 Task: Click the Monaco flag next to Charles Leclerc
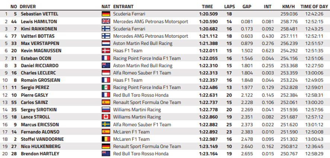coord(106,73)
